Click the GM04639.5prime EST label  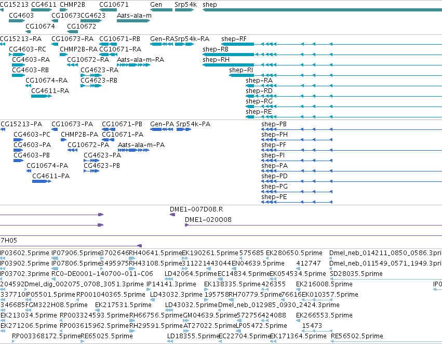click(x=210, y=315)
